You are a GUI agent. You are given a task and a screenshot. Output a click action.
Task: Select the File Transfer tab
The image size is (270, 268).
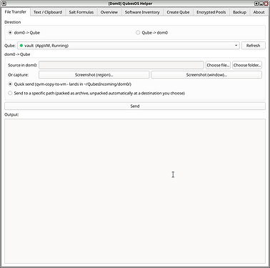pyautogui.click(x=16, y=11)
